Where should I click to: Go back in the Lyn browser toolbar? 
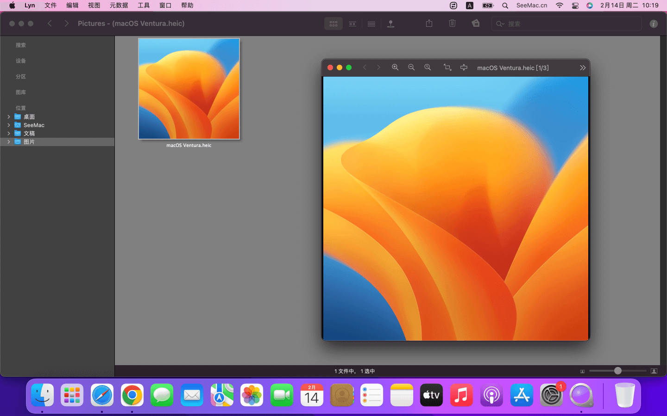click(50, 23)
